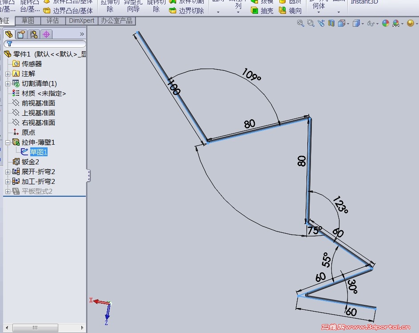Click the 镜向 mirror tool

290,11
